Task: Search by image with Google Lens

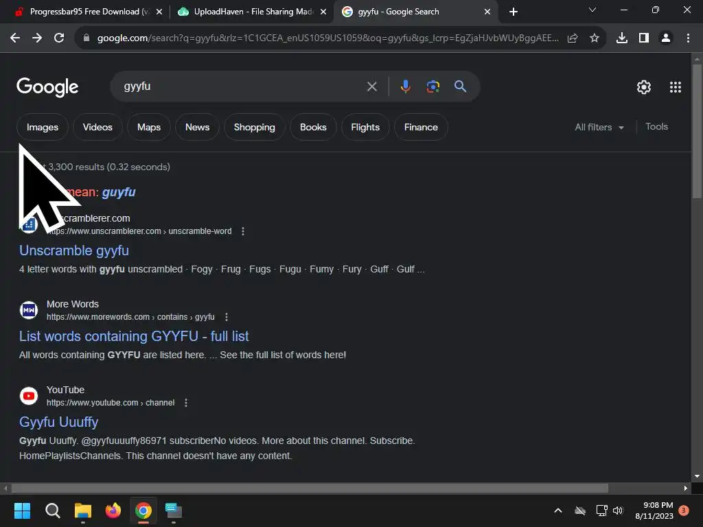Action: pyautogui.click(x=433, y=86)
